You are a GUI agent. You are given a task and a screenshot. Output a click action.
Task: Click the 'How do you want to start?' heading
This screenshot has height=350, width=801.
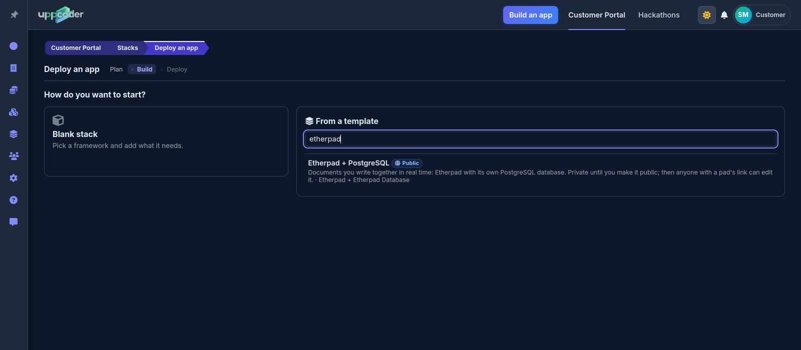pyautogui.click(x=95, y=94)
